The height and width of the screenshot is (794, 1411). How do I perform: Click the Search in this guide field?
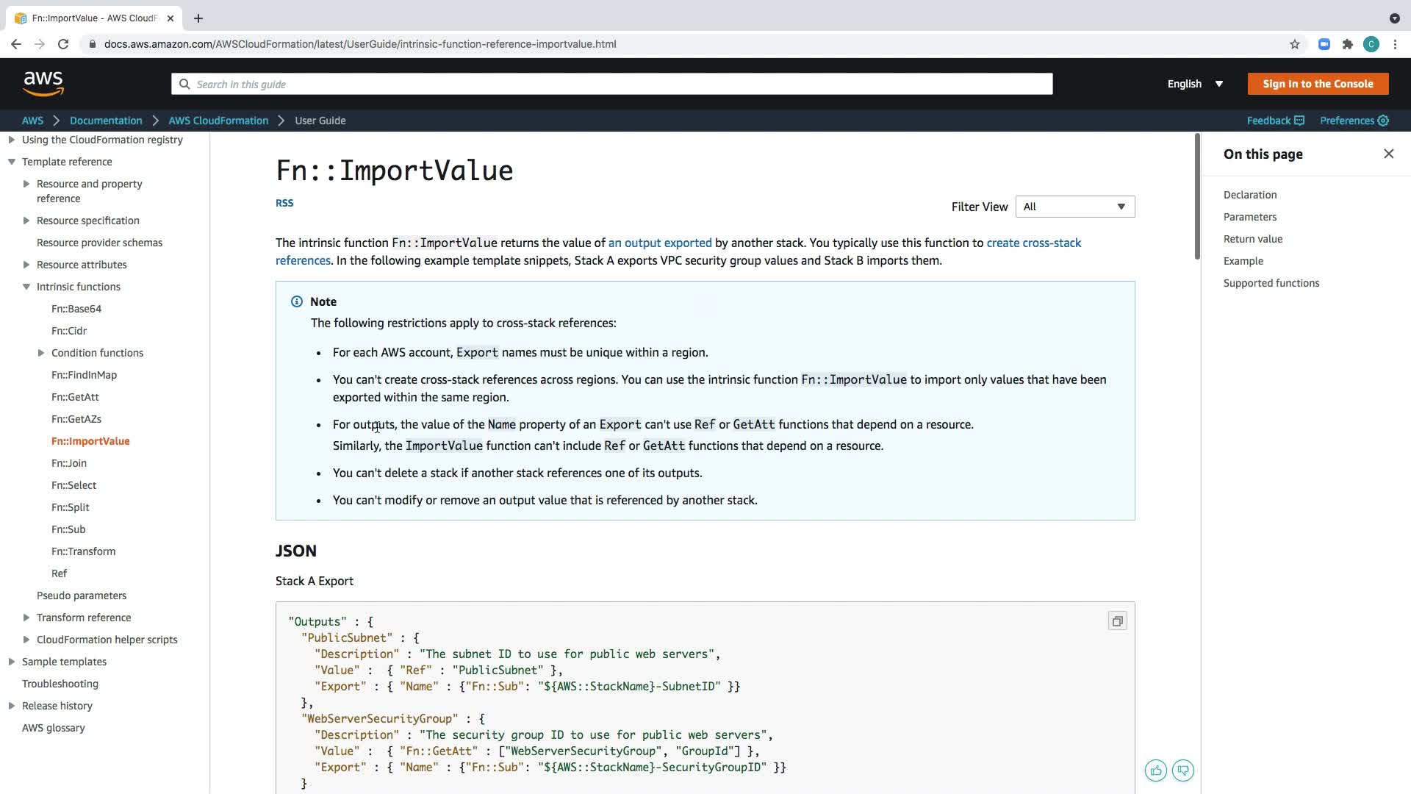611,84
